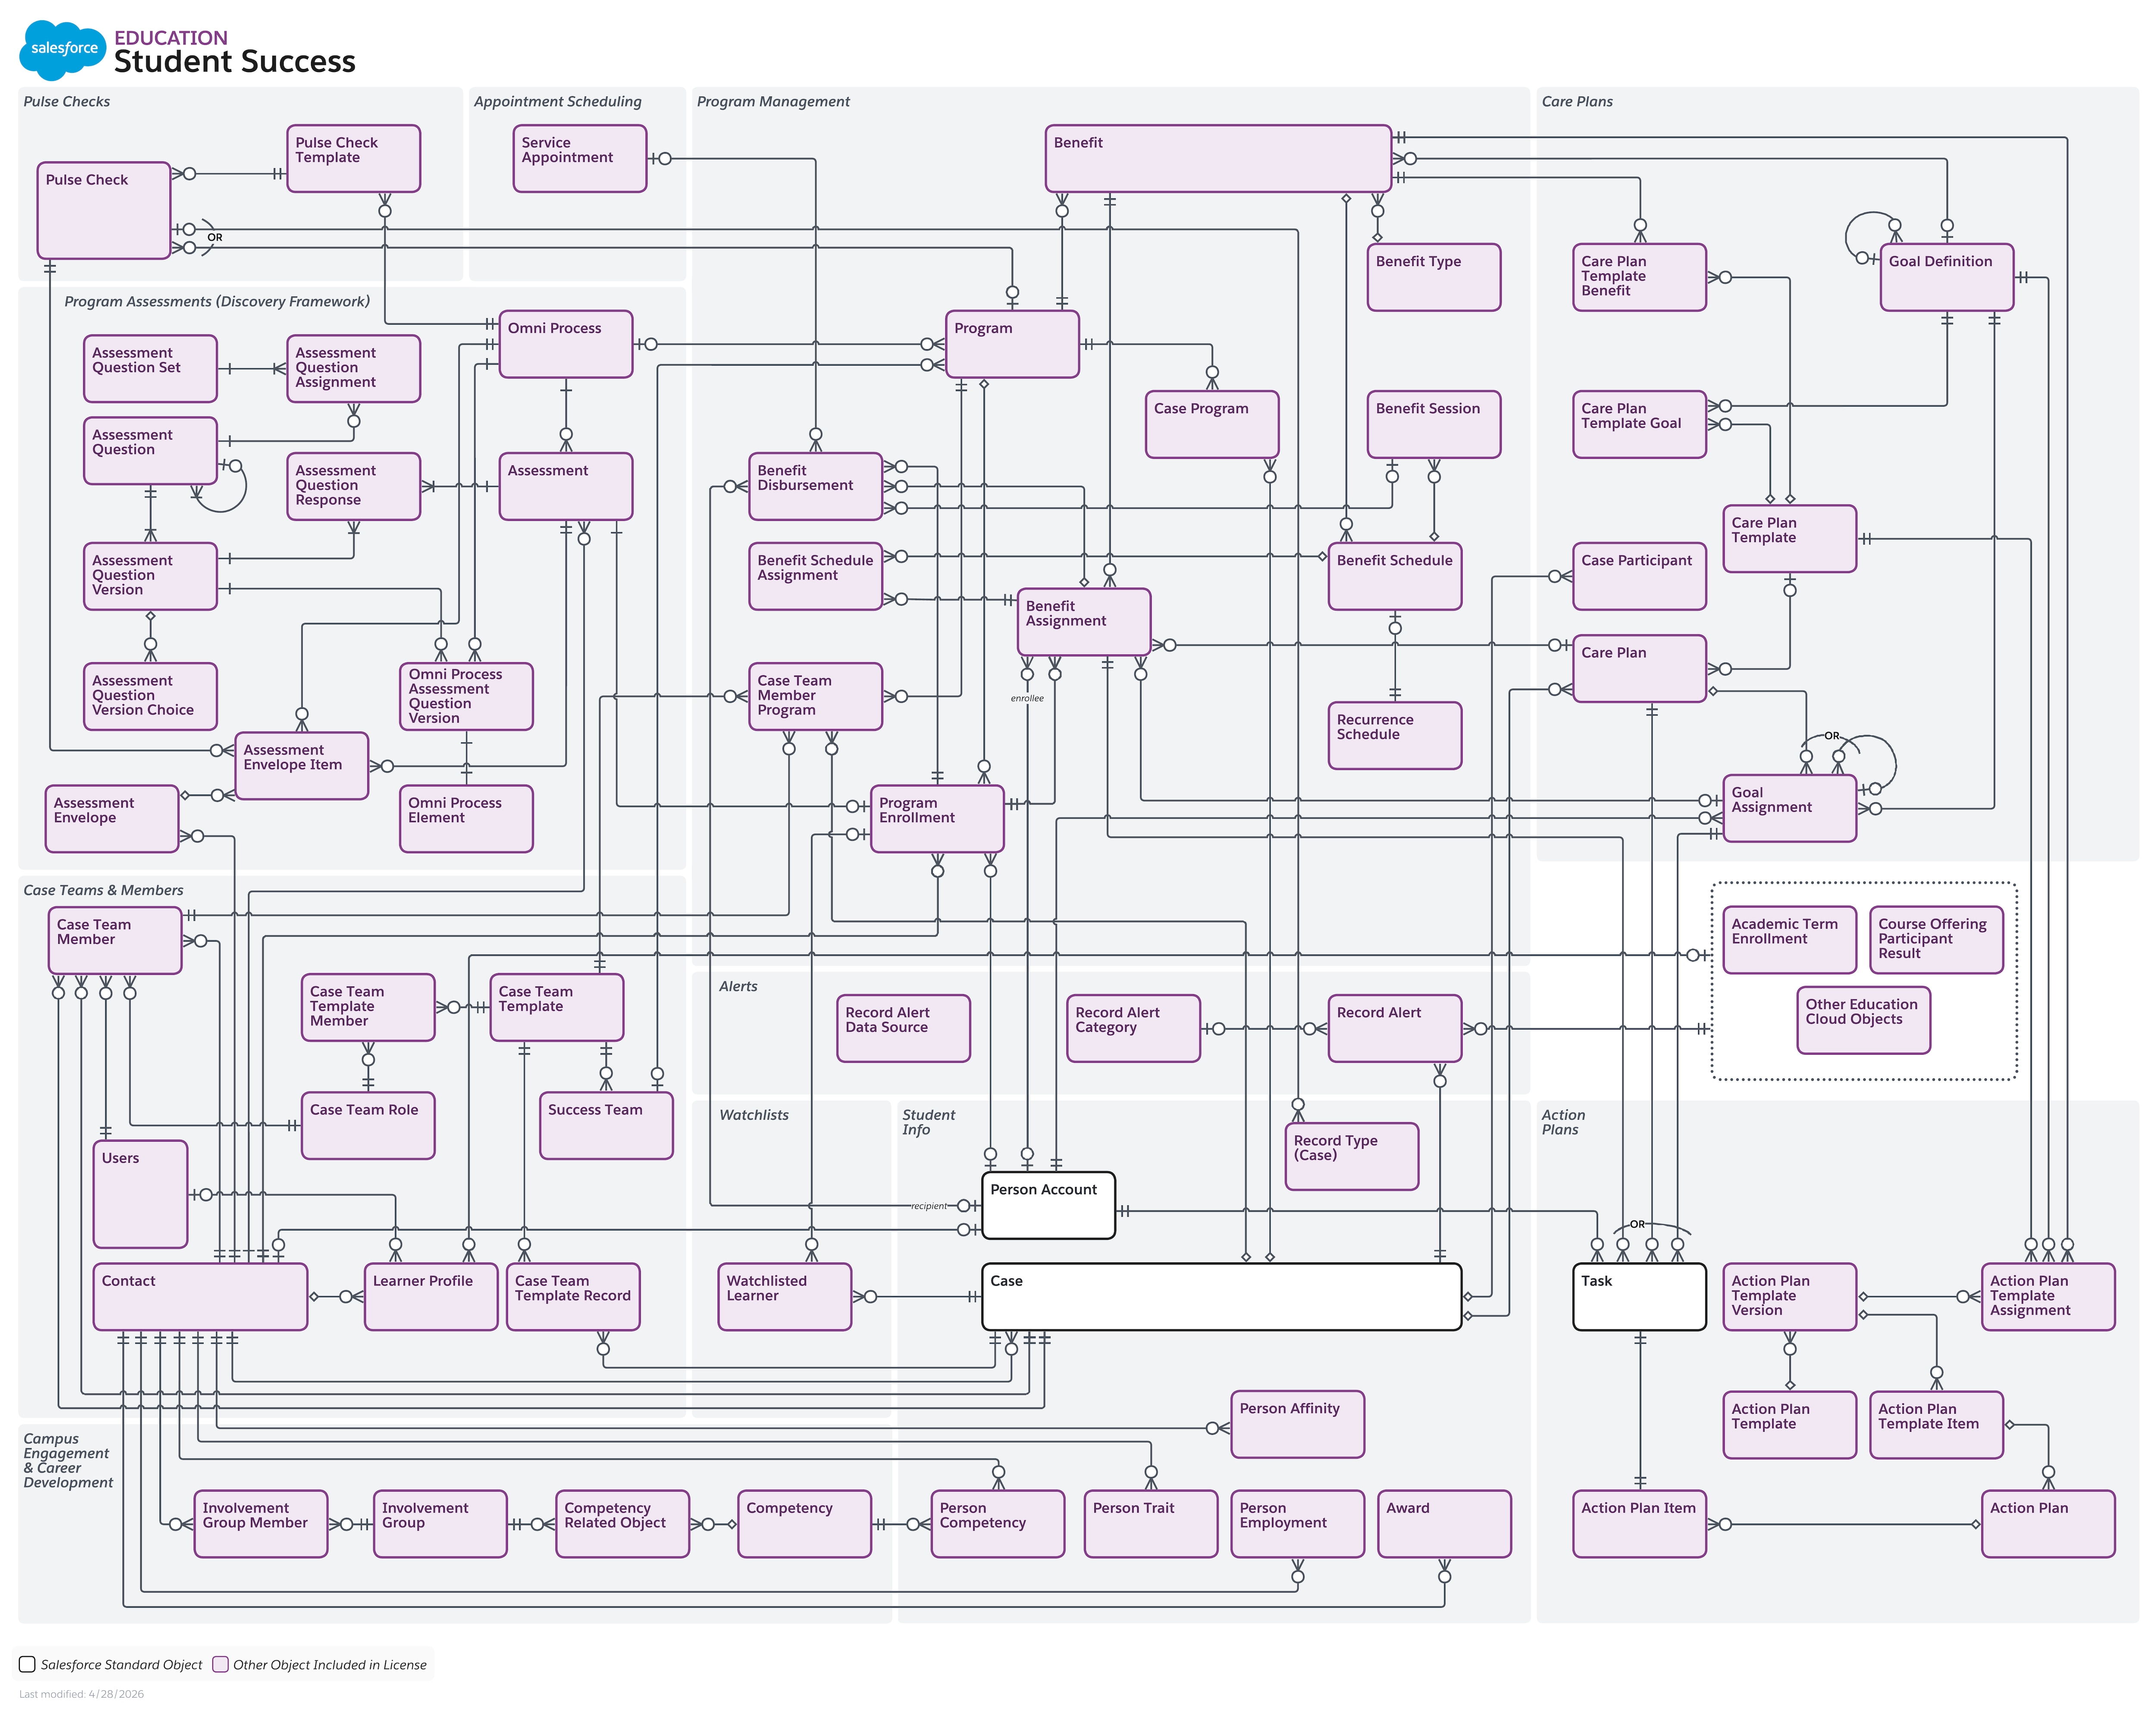Click the Salesforce Standard Object legend box
Screen dimensions: 2156x1734
27,1664
